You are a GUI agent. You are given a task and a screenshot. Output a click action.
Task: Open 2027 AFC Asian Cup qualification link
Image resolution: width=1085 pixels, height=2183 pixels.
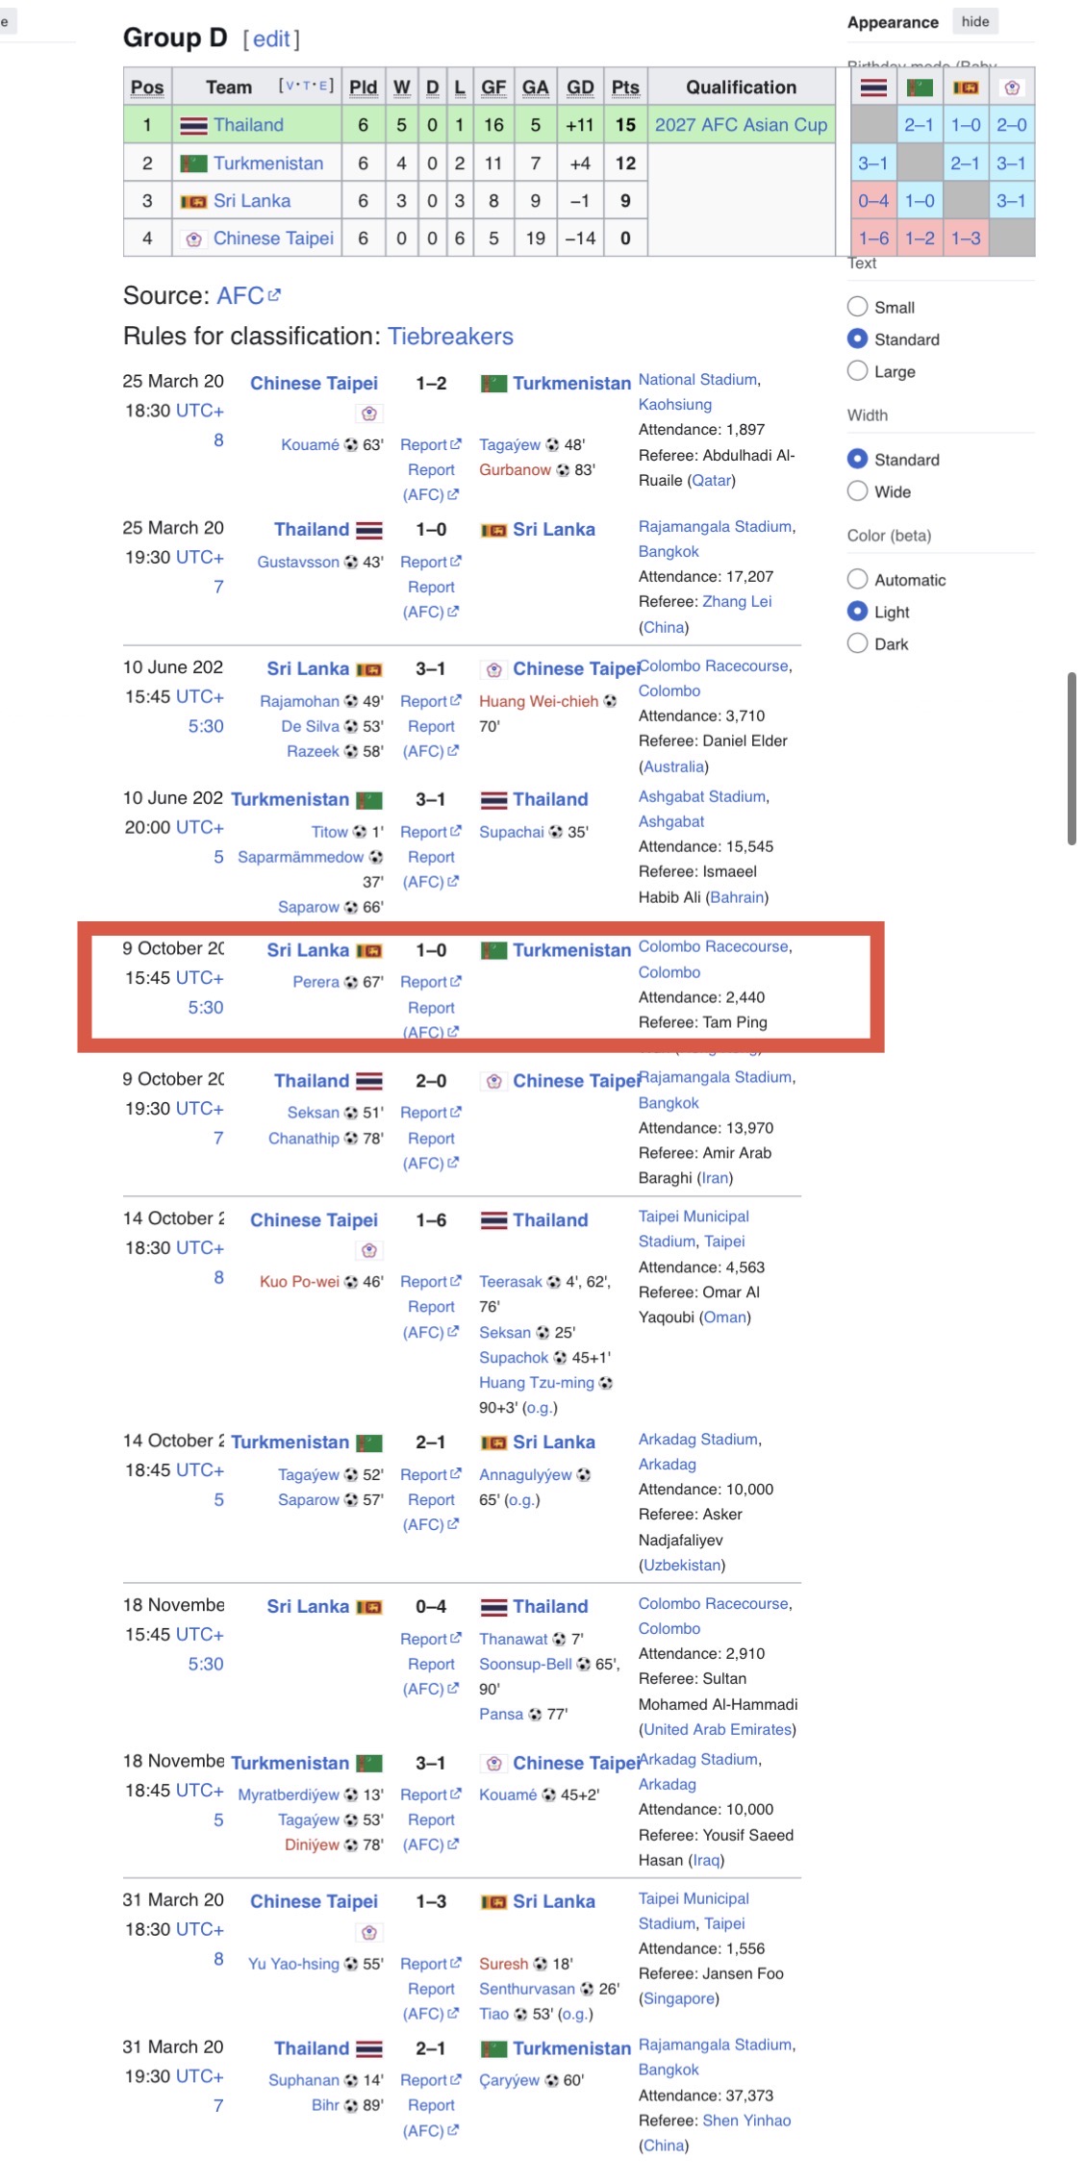click(741, 125)
